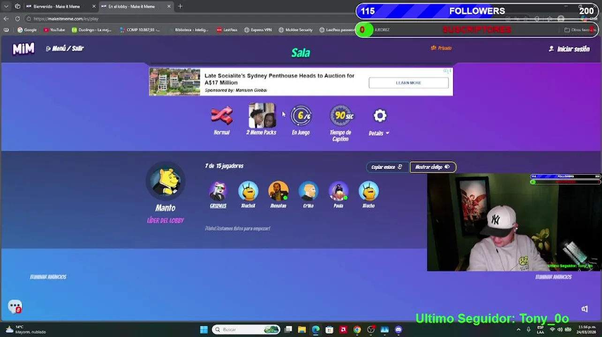Viewport: 602px width, 337px height.
Task: Click the Buscar taskbar search box
Action: [246, 330]
